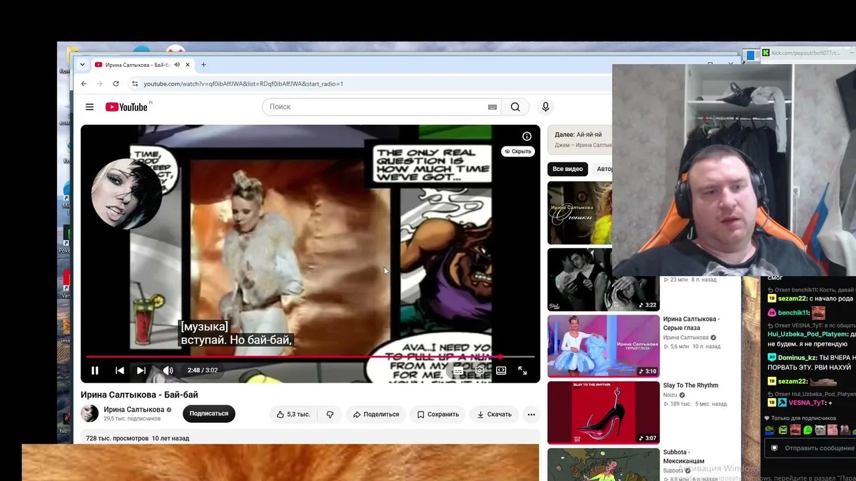Click username 'benchik11' in chat
The width and height of the screenshot is (856, 481).
tap(794, 313)
